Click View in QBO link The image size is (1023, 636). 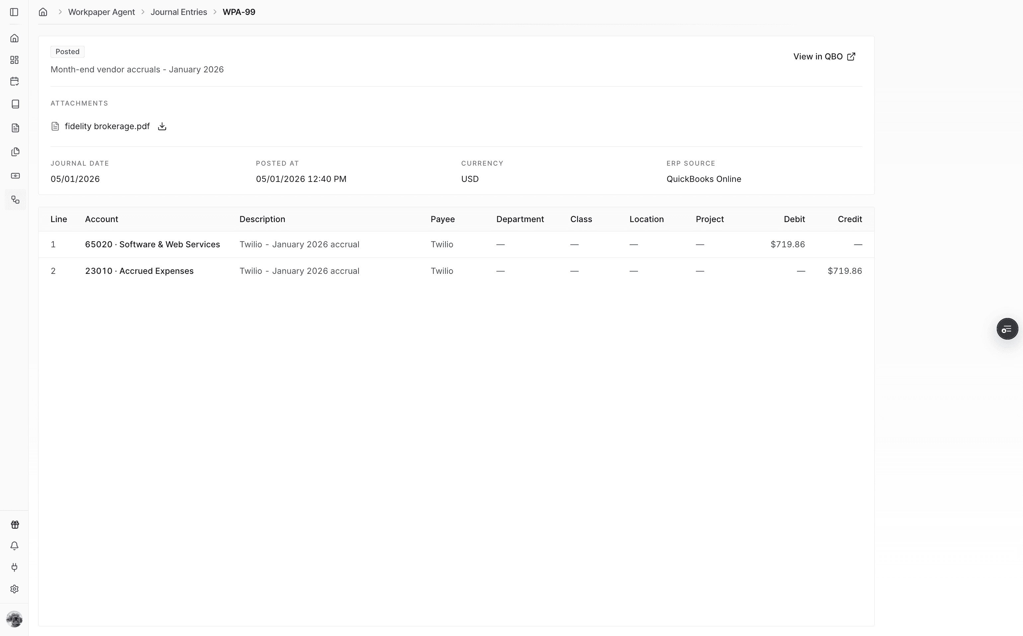point(824,57)
